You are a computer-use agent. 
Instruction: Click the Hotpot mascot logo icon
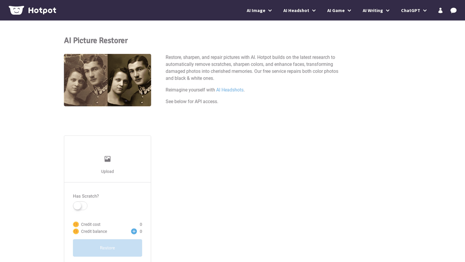pos(16,10)
